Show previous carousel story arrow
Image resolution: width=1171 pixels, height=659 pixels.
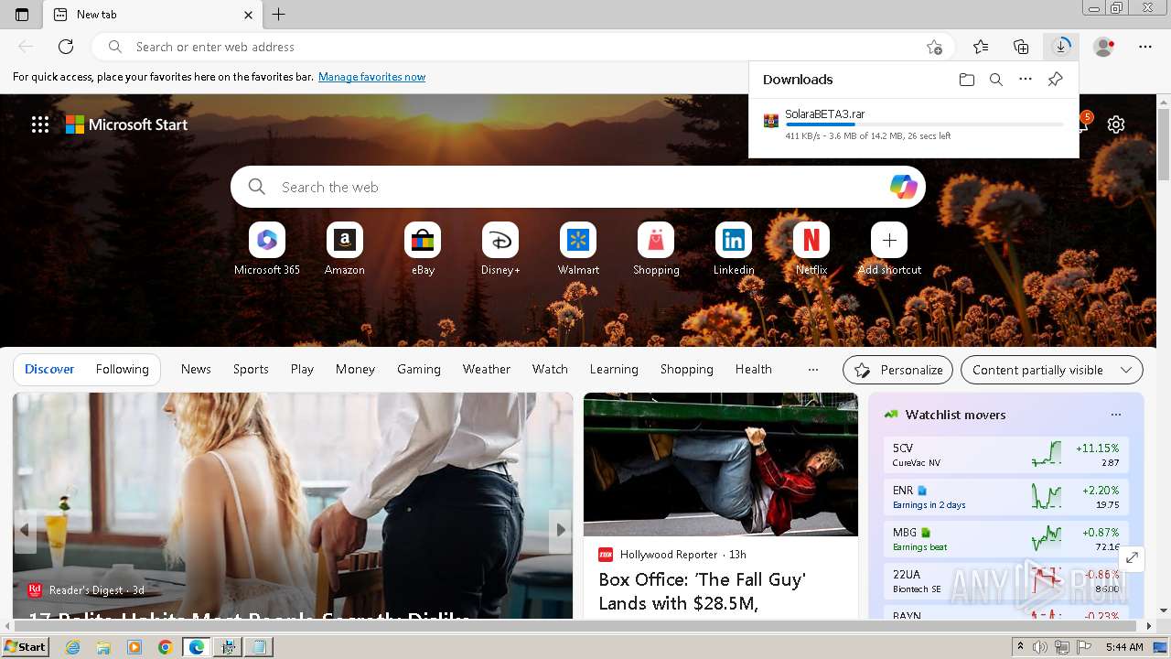(25, 529)
